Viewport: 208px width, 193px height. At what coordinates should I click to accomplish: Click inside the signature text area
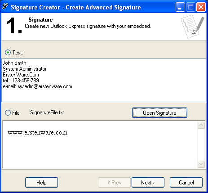click(104, 81)
